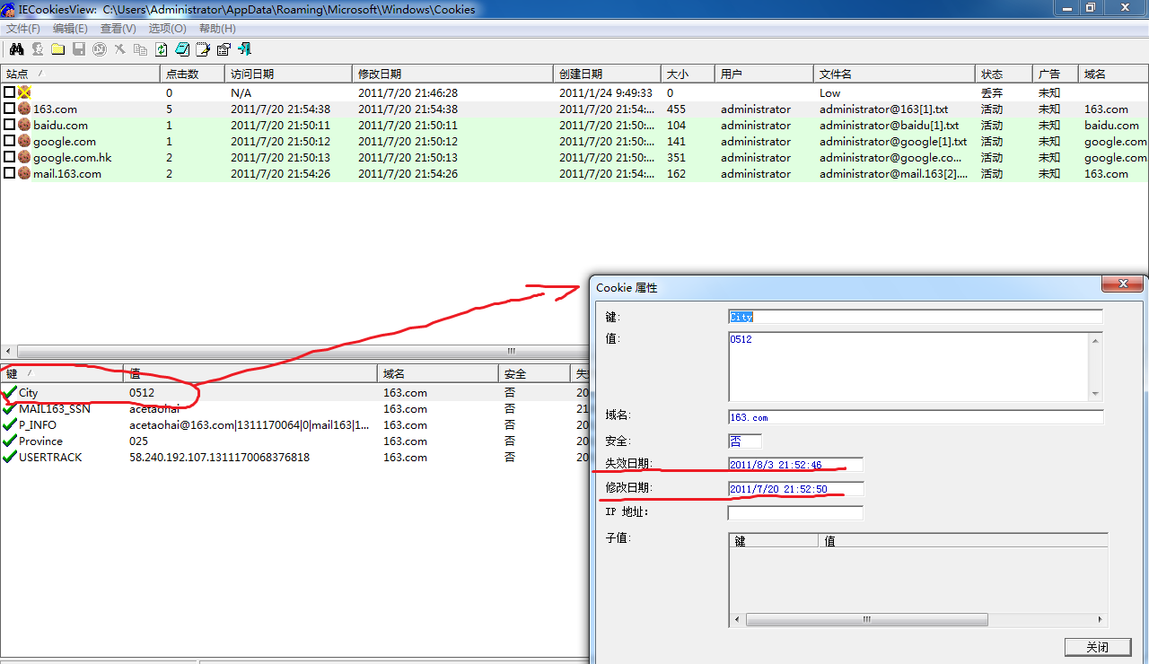Tick the checkbox for 163.com
Screen dimensions: 1149x664
10,109
